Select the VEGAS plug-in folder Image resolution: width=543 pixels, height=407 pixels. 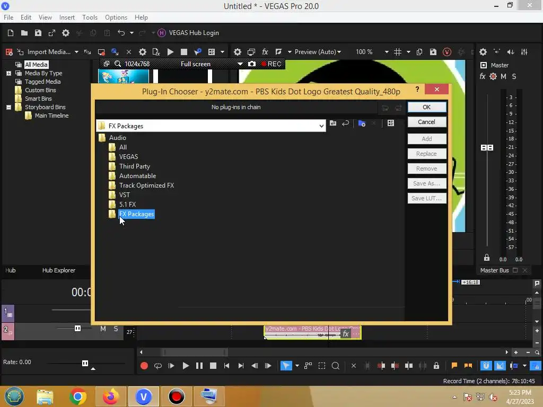[128, 157]
